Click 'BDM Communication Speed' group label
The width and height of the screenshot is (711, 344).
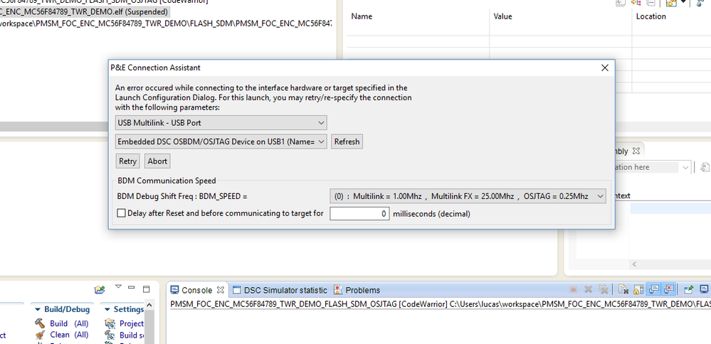167,181
